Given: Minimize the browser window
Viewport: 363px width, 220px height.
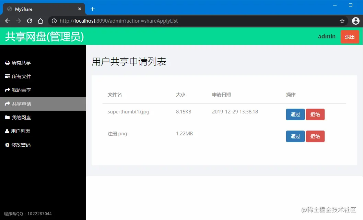Looking at the screenshot, I should (x=335, y=5).
